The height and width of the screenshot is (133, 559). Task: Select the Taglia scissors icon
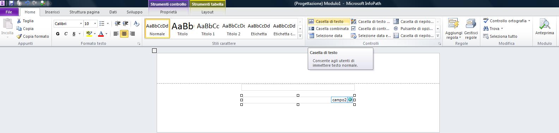(x=19, y=21)
